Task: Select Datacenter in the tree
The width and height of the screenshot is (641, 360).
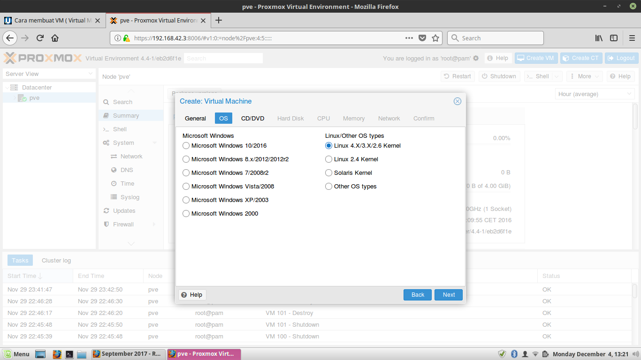Action: 37,88
